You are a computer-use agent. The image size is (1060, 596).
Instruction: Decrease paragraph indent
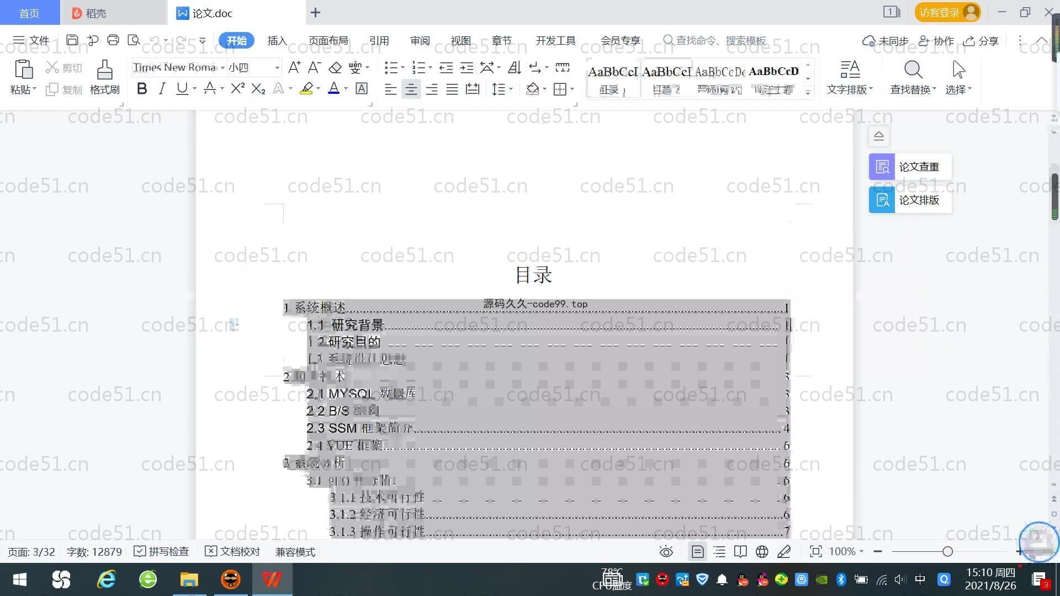[446, 68]
